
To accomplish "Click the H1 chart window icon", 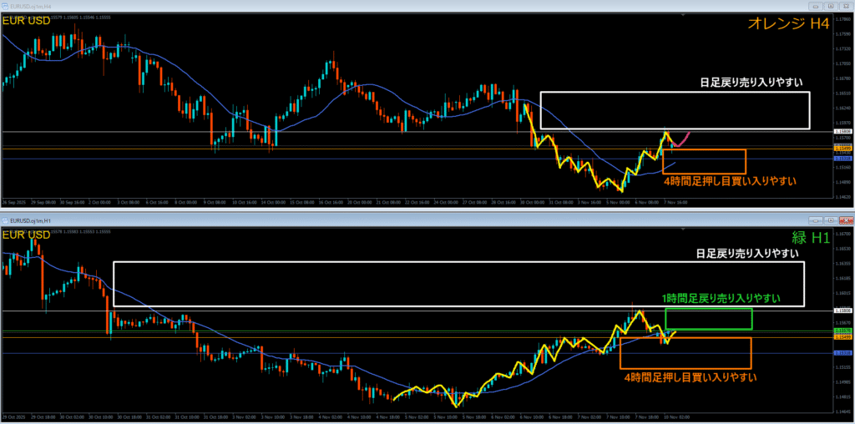I will coord(5,220).
